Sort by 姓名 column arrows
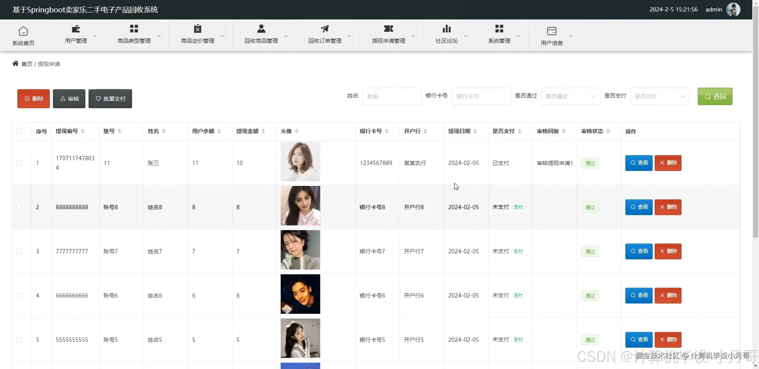The height and width of the screenshot is (369, 759). pyautogui.click(x=164, y=131)
